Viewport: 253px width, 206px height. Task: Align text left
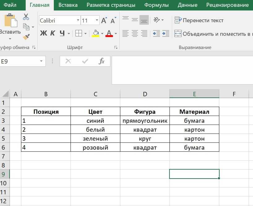click(125, 34)
